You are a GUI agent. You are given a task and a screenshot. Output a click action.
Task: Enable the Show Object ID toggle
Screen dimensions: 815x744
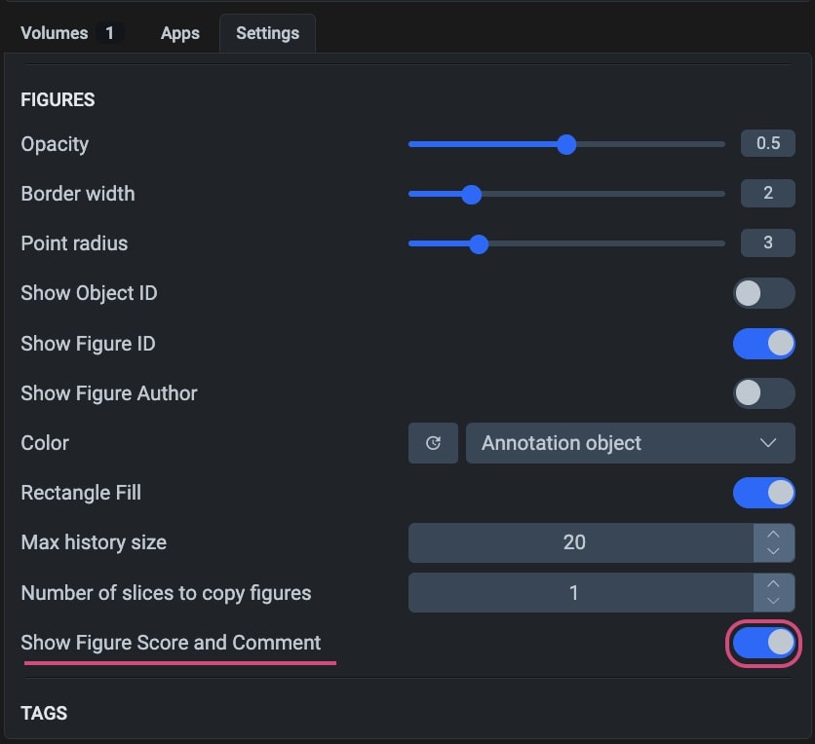(763, 293)
